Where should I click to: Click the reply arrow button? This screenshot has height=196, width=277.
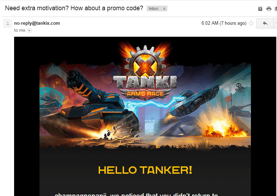(265, 23)
